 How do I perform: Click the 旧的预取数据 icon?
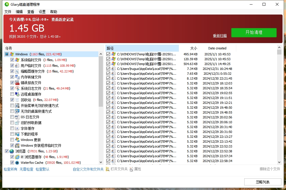click(x=17, y=123)
